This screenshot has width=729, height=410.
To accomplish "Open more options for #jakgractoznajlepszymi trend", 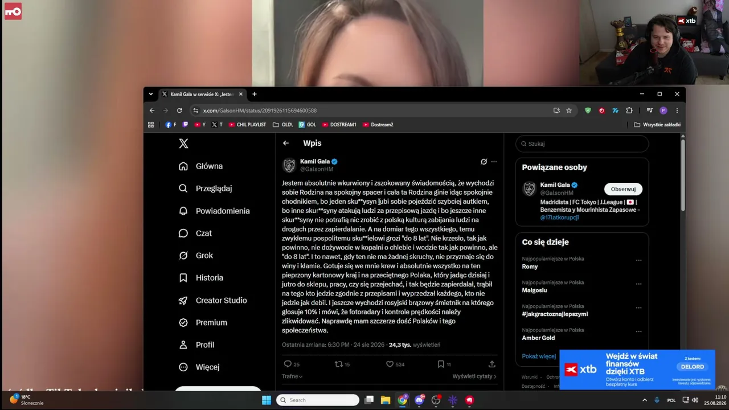I will [x=638, y=308].
